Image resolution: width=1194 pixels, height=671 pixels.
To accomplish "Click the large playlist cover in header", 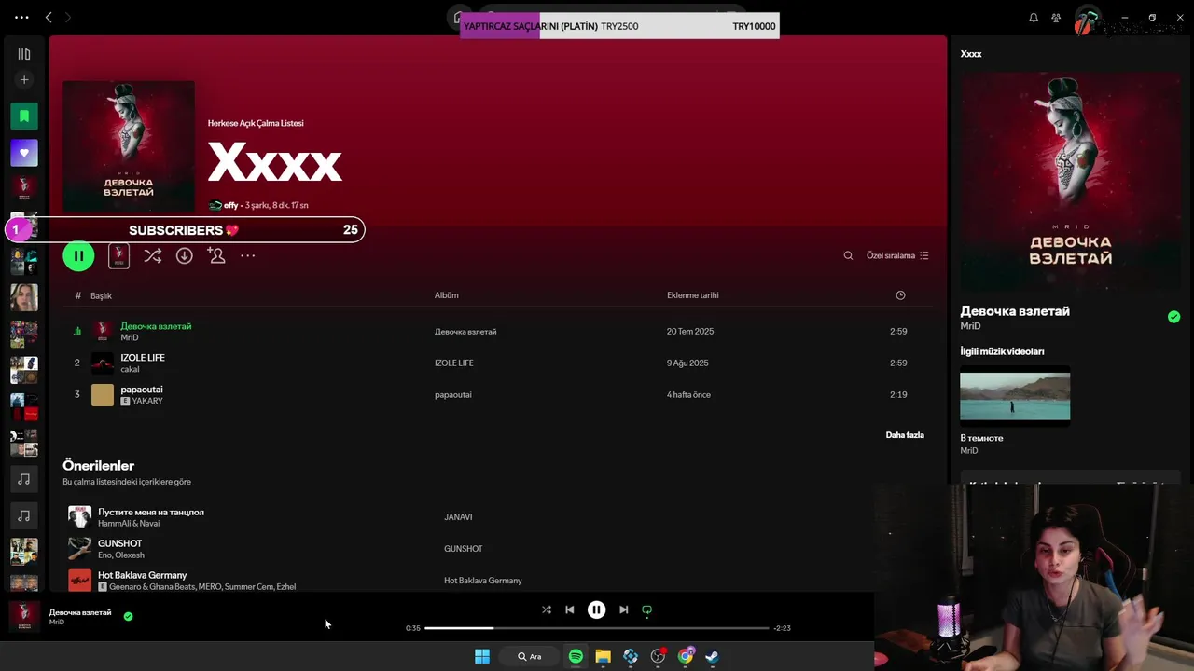I will click(x=129, y=146).
